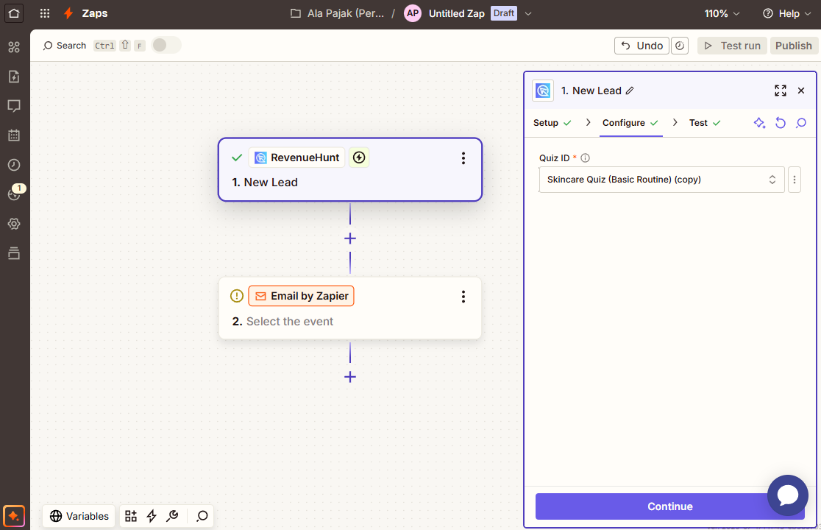Click the Continue button
This screenshot has height=530, width=821.
click(x=669, y=506)
